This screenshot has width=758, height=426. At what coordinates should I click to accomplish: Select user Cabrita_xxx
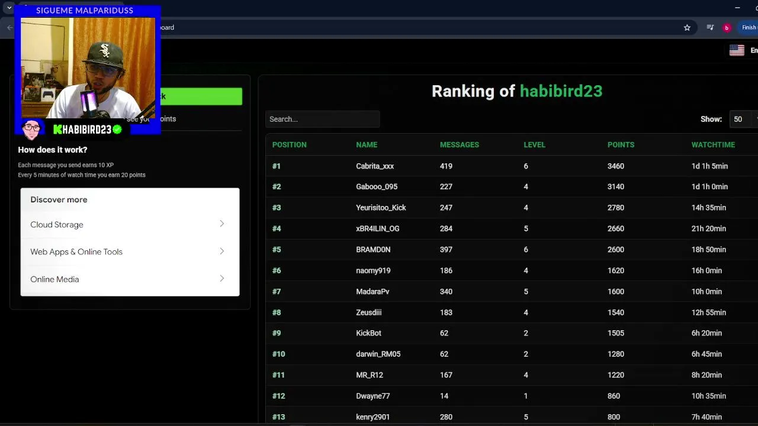(375, 166)
